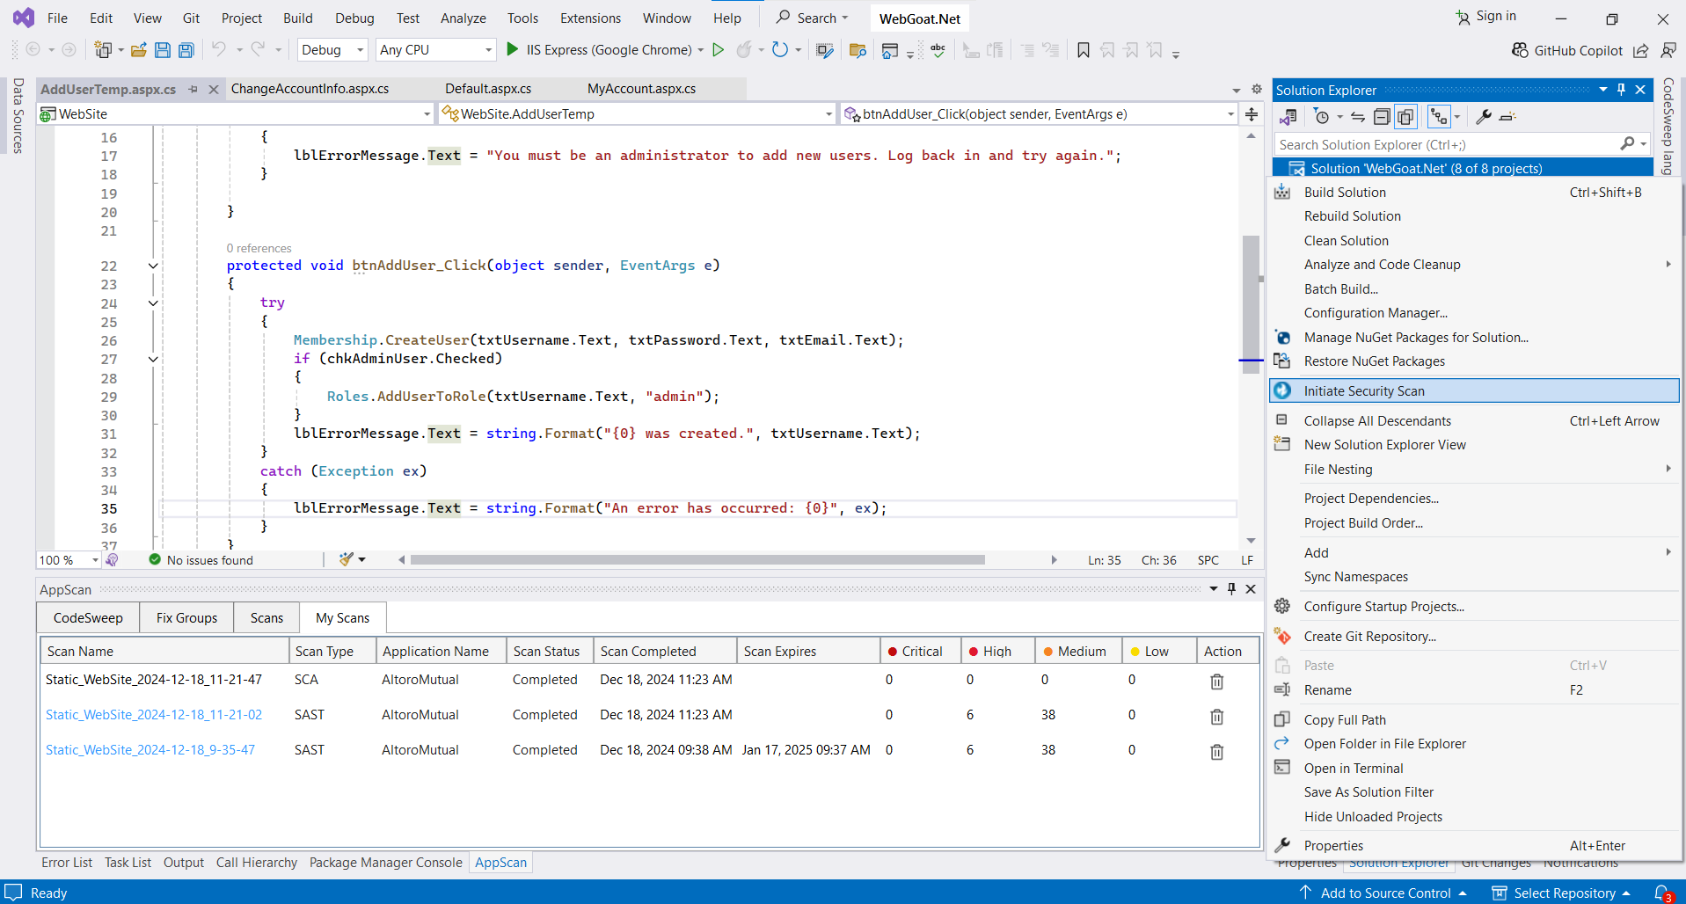Click Solution Explorer Properties wrench icon
This screenshot has height=904, width=1686.
click(x=1483, y=116)
